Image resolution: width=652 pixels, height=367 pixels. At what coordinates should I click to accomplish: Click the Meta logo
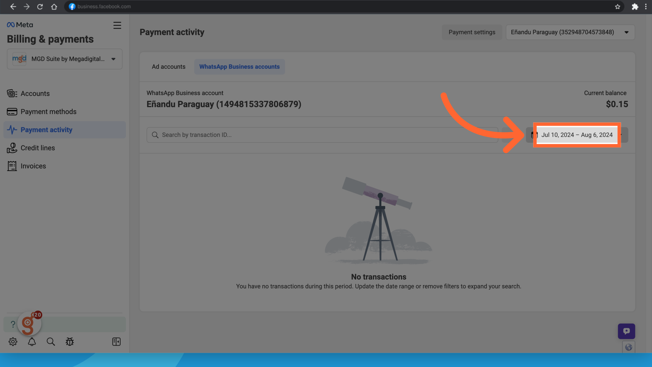20,25
